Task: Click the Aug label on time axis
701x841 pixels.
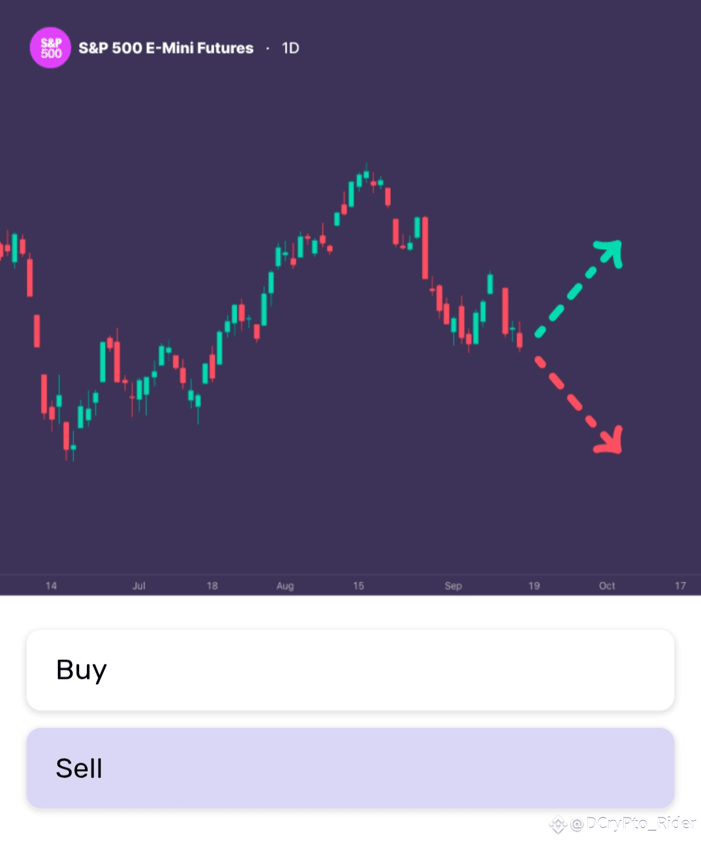Action: pos(285,585)
